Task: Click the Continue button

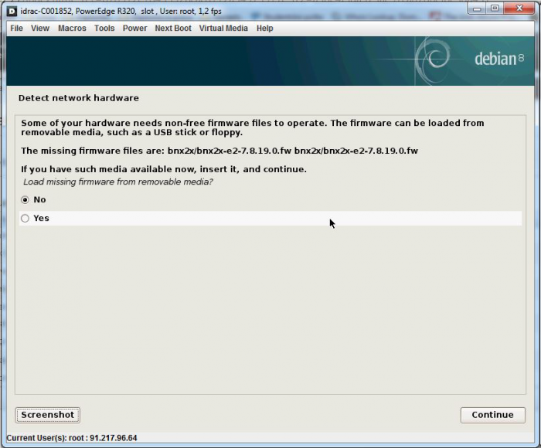Action: tap(493, 415)
